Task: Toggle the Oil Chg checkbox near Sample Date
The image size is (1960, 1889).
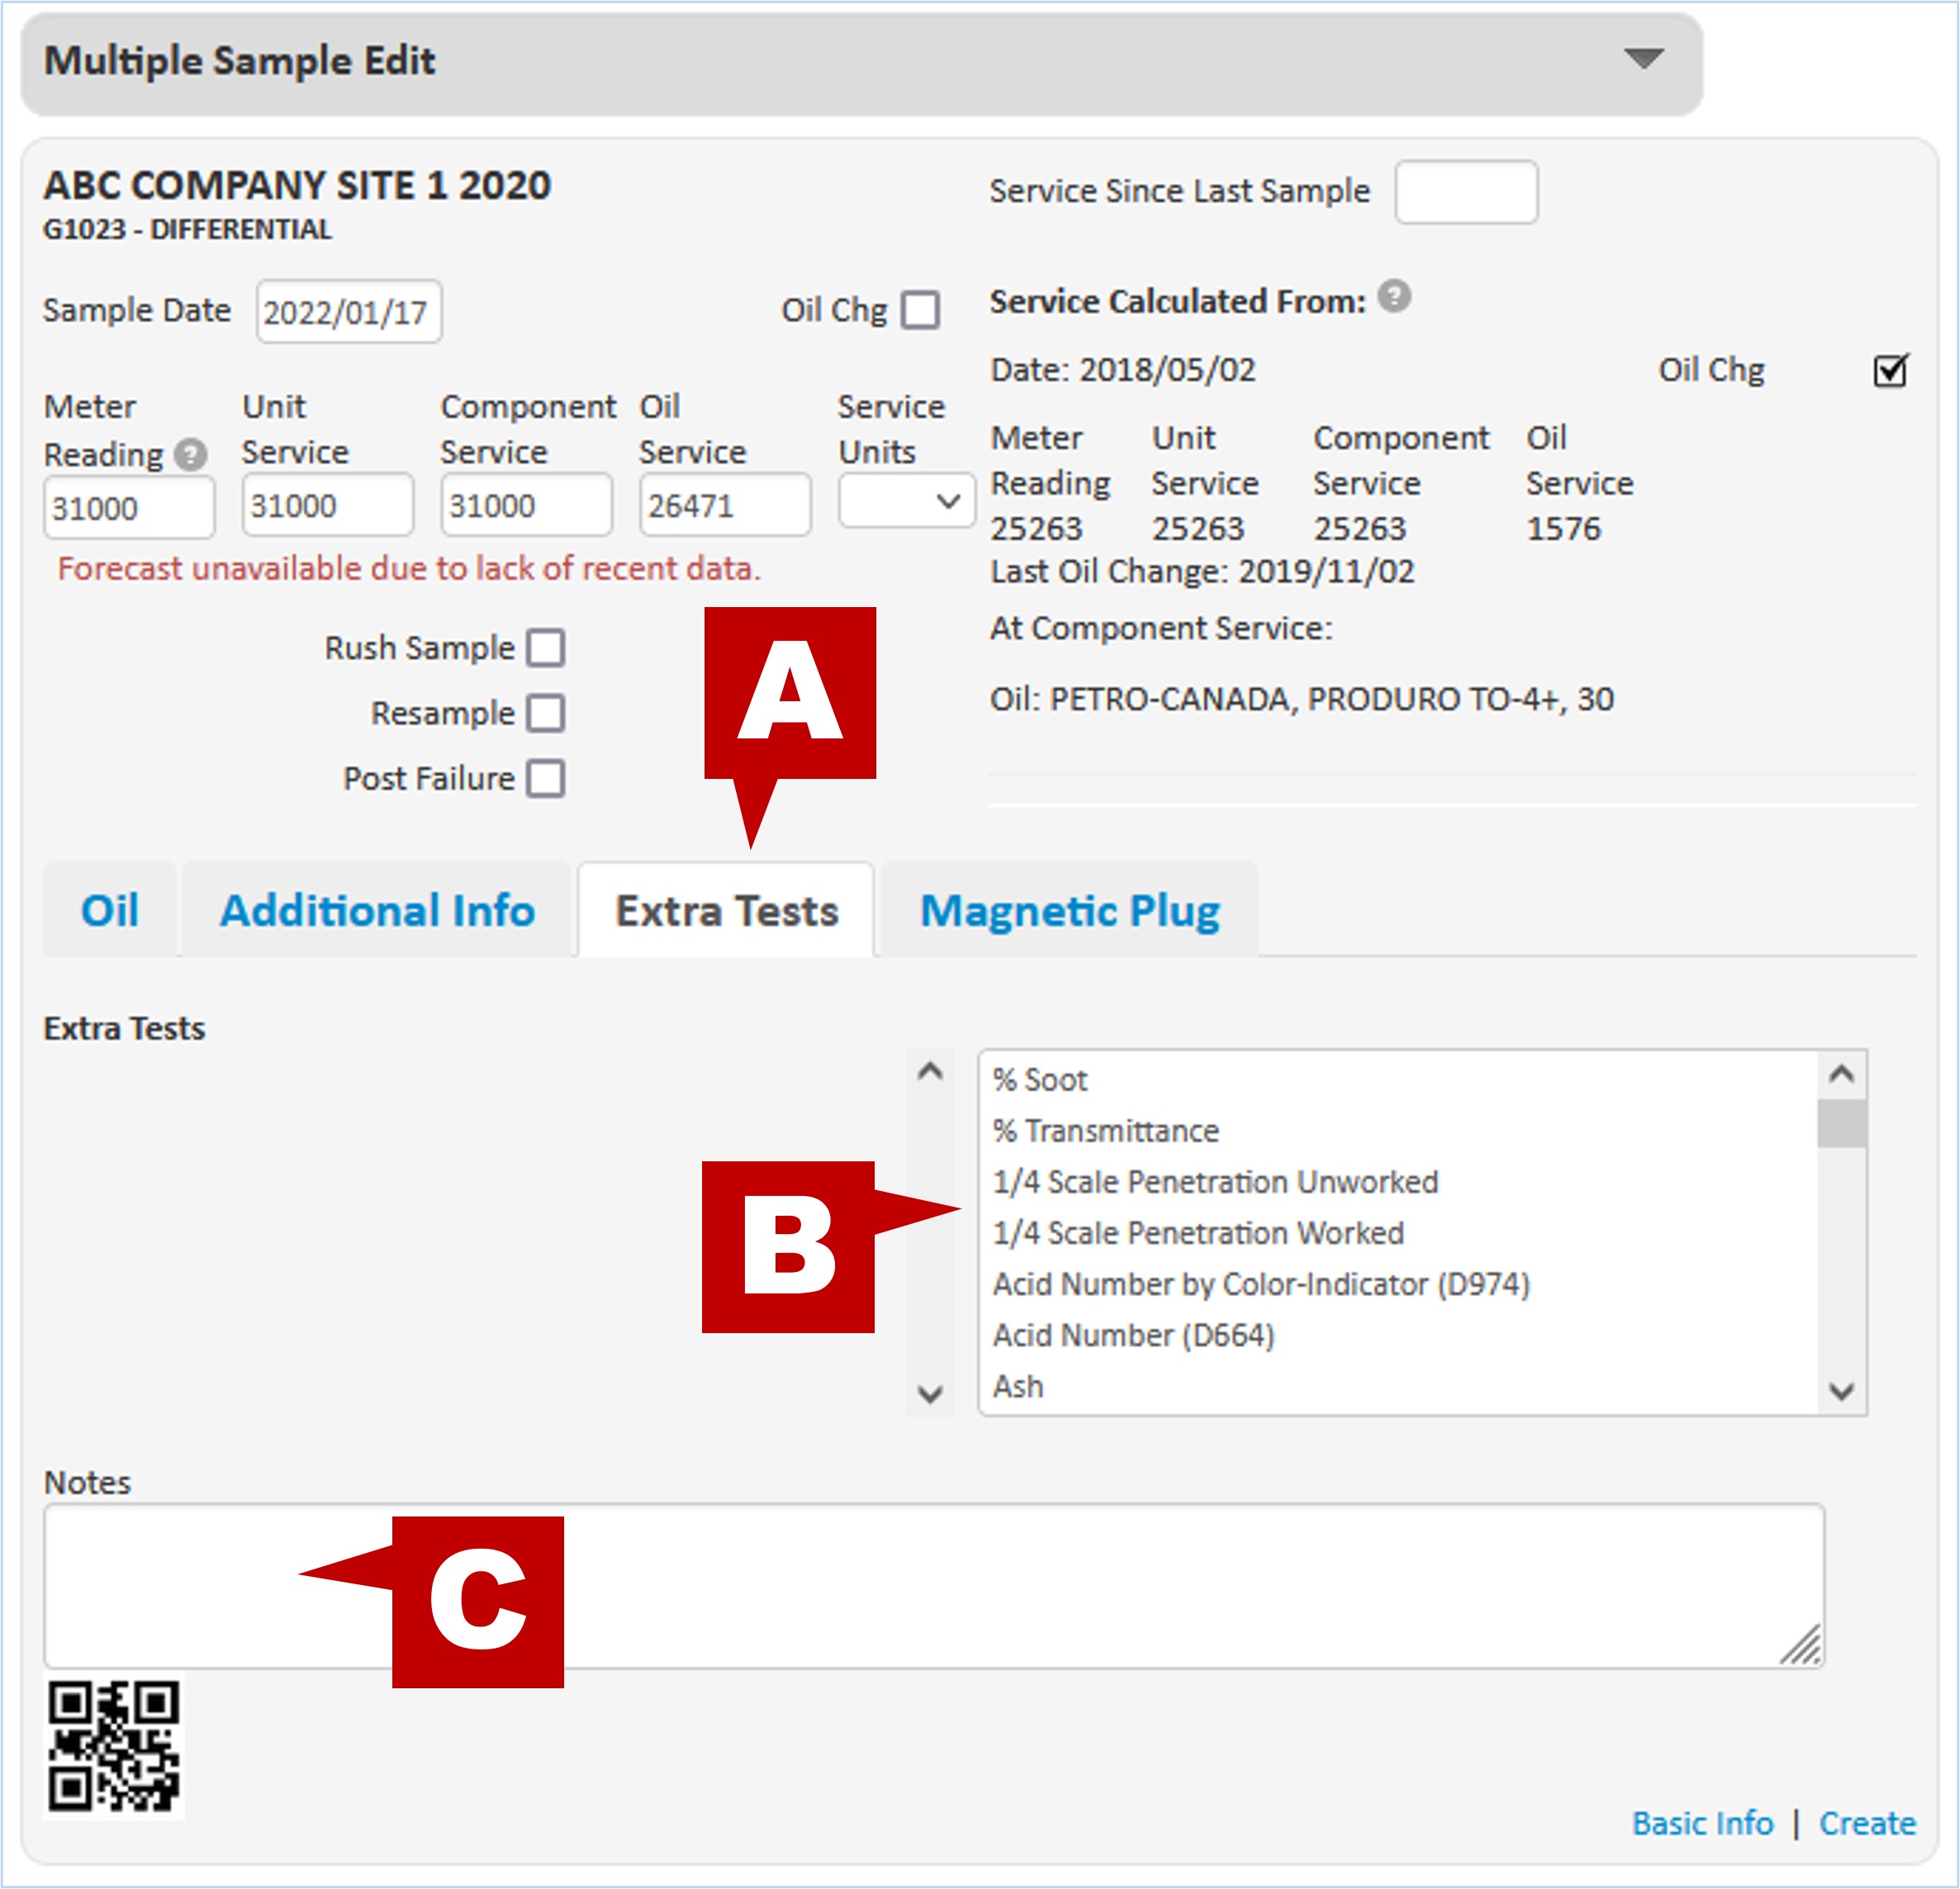Action: pyautogui.click(x=920, y=310)
